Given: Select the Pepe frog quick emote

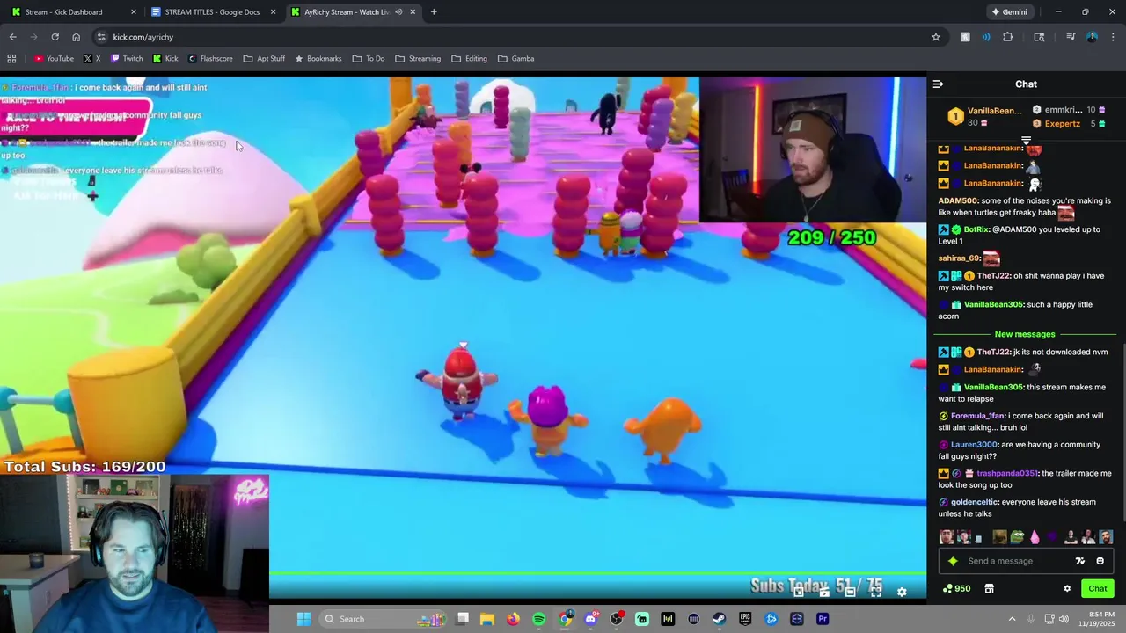Looking at the screenshot, I should [x=1017, y=536].
